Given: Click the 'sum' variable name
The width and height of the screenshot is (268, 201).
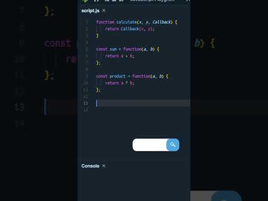Looking at the screenshot, I should 113,49.
